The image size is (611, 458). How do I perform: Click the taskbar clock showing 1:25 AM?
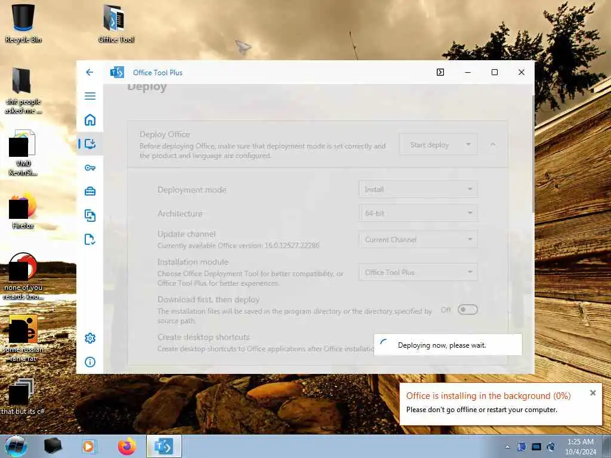[x=580, y=447]
